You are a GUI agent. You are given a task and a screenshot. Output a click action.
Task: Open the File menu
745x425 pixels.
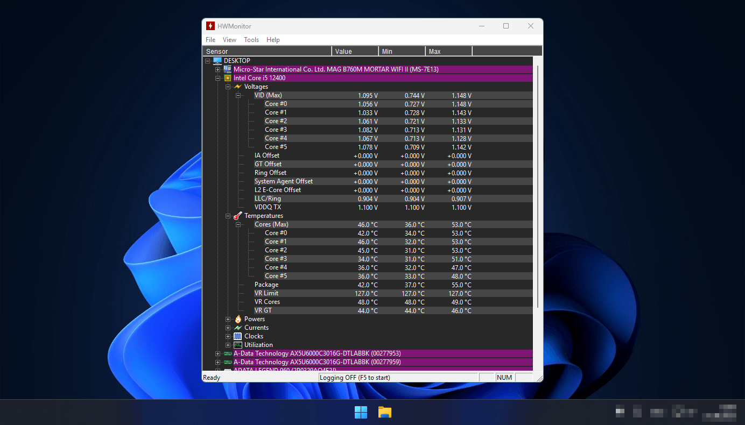click(x=210, y=40)
